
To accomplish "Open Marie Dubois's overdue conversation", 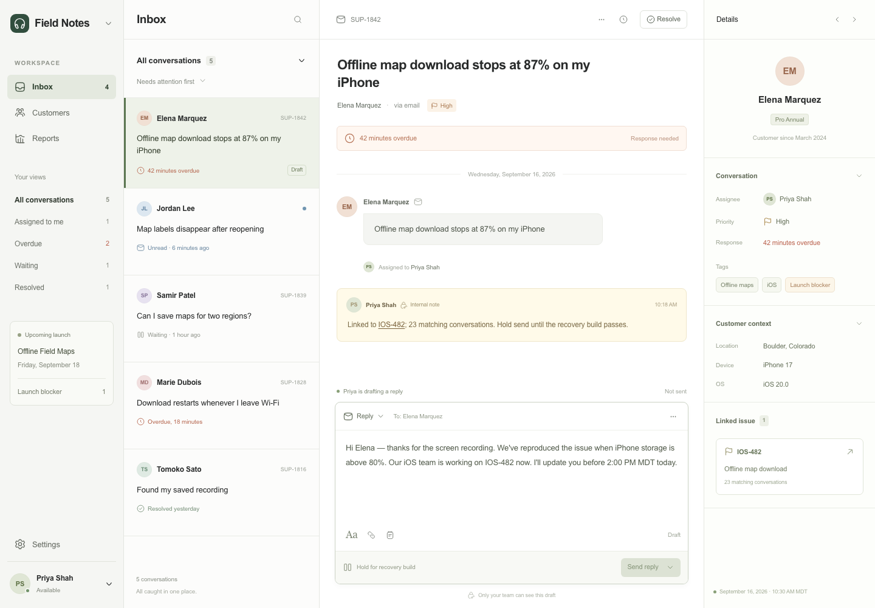I will (222, 406).
